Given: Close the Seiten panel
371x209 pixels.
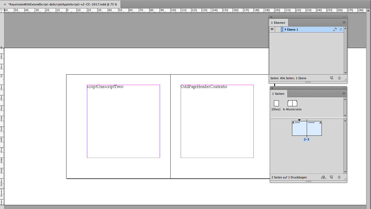Looking at the screenshot, I should (272, 88).
